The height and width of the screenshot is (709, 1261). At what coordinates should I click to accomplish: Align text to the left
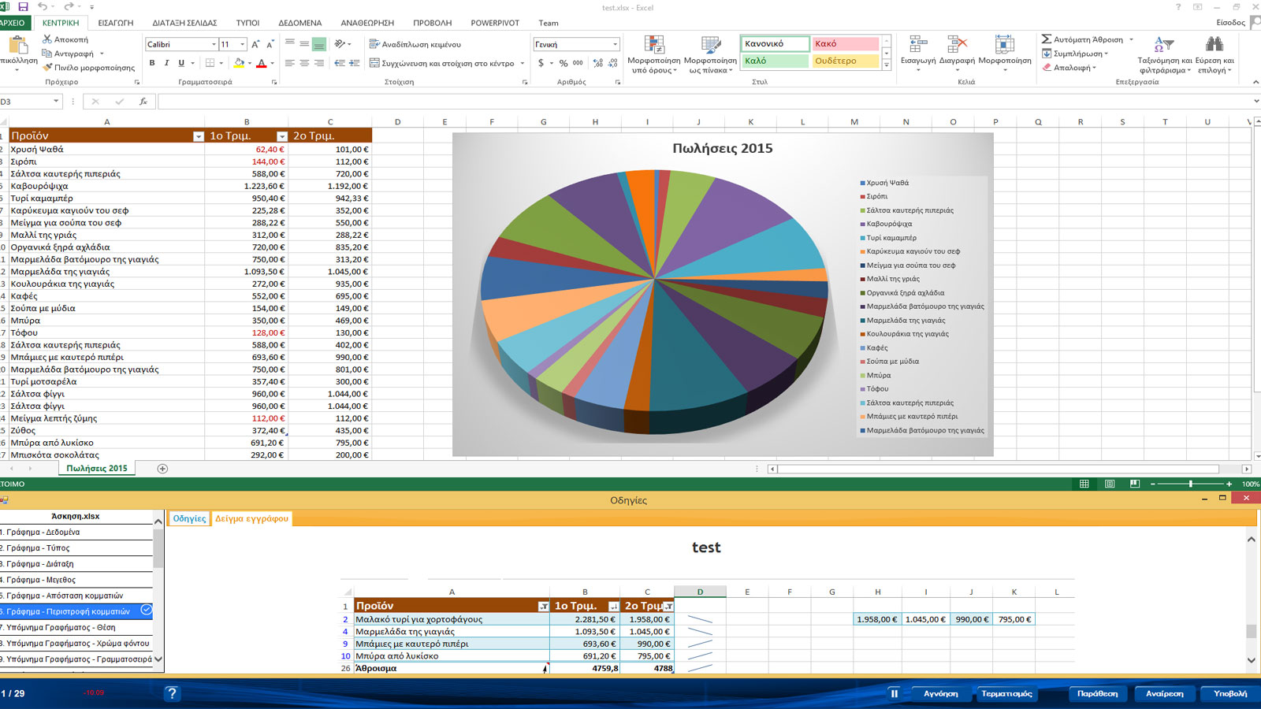click(289, 63)
